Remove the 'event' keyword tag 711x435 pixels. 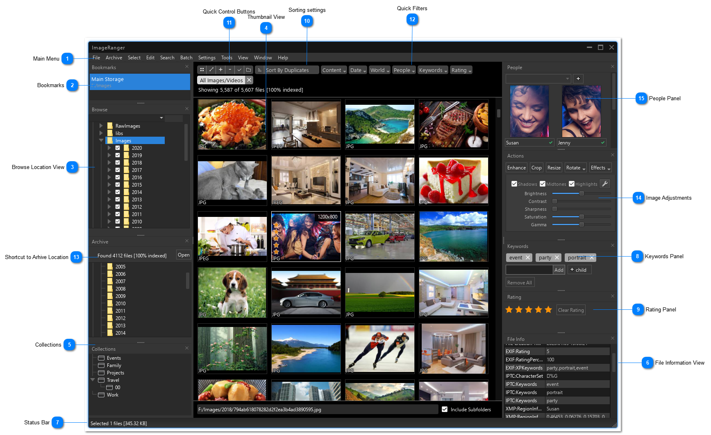click(528, 257)
